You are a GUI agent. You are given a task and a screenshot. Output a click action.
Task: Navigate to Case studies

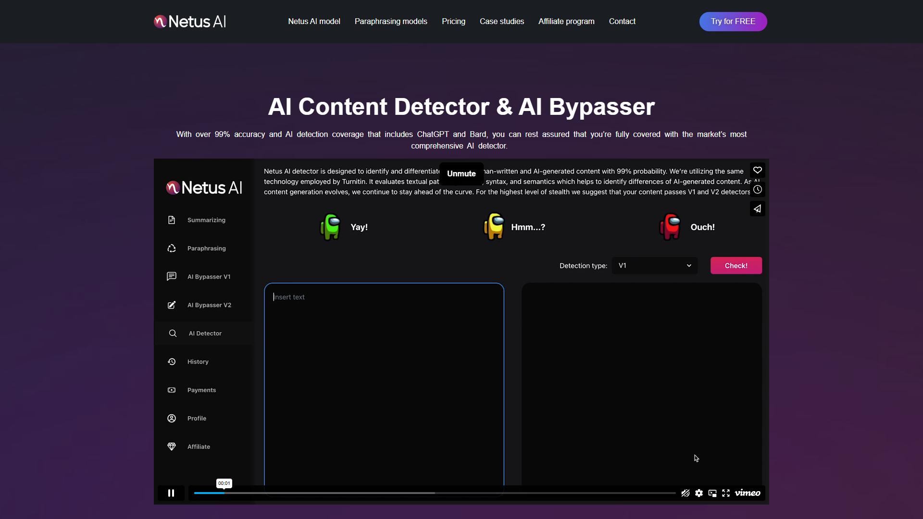(501, 21)
